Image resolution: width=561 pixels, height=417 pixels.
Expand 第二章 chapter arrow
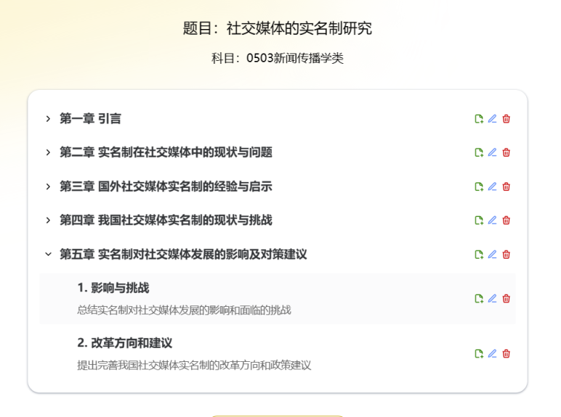click(48, 152)
